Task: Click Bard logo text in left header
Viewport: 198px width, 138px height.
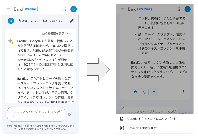Action: point(18,9)
